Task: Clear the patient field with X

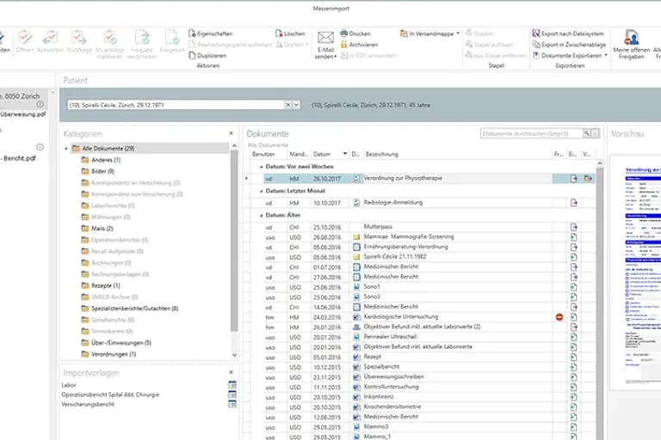Action: coord(288,105)
